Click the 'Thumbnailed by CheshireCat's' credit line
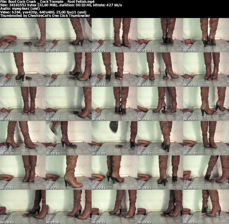 coord(45,16)
